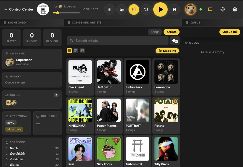
Task: Select Numb in Top Songs
Action: tap(32, 148)
